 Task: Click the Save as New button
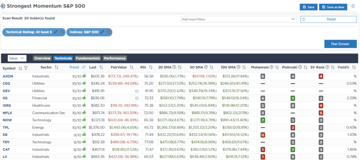click(333, 7)
